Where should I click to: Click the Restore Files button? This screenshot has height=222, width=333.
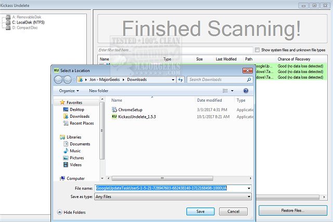(293, 211)
